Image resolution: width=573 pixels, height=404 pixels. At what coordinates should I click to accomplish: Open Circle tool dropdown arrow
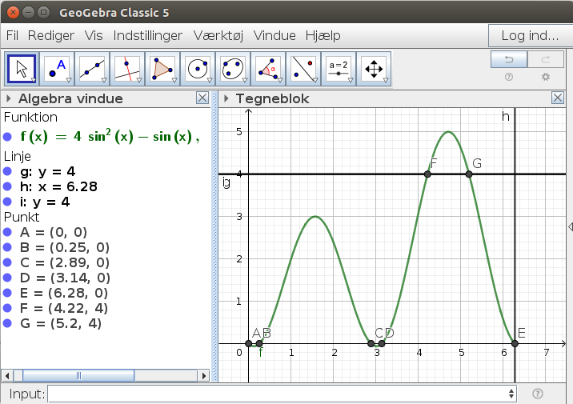click(210, 80)
